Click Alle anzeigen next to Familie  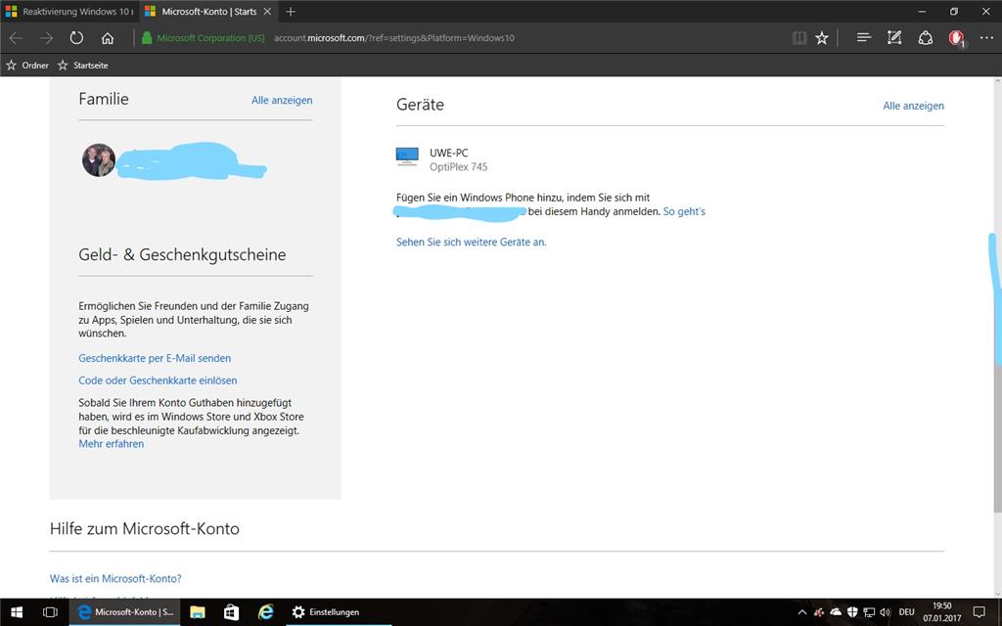(x=282, y=101)
